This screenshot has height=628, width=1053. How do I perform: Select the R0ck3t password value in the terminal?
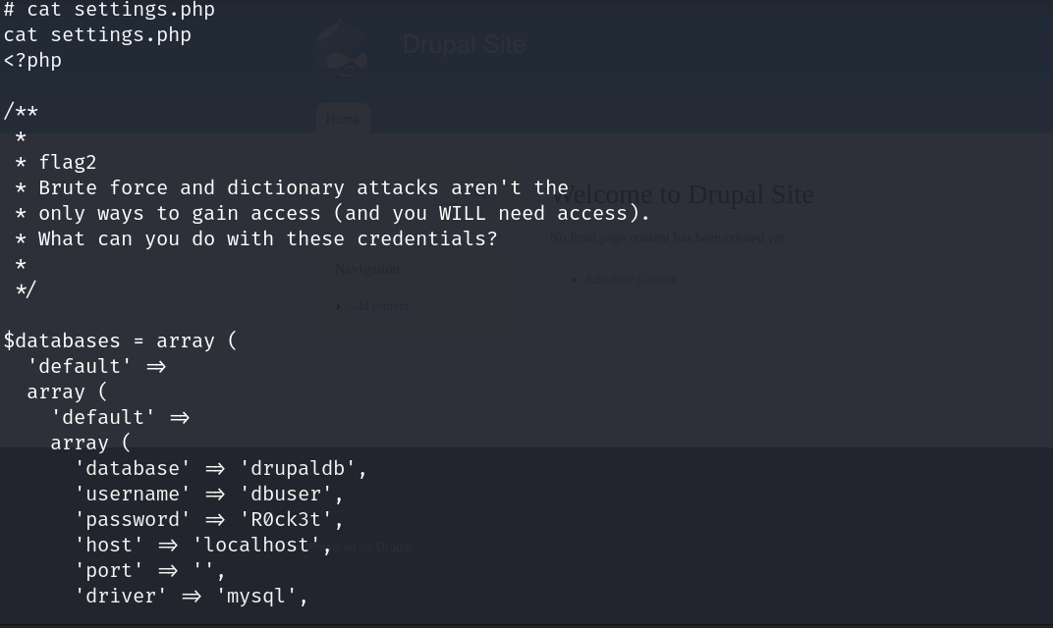pos(290,518)
